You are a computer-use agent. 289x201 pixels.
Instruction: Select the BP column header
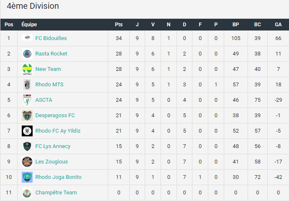tap(235, 25)
